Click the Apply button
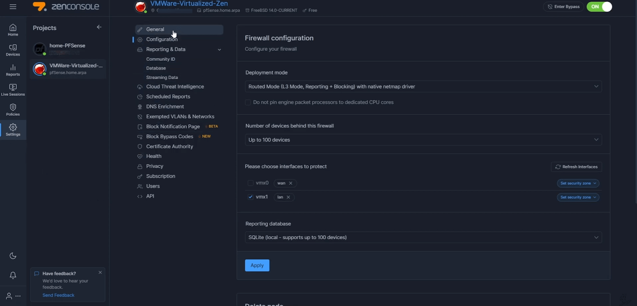 [x=257, y=265]
